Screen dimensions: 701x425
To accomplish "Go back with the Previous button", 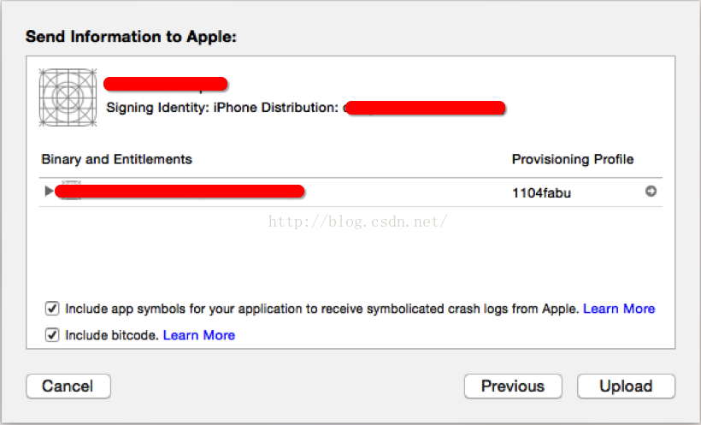I will (513, 386).
